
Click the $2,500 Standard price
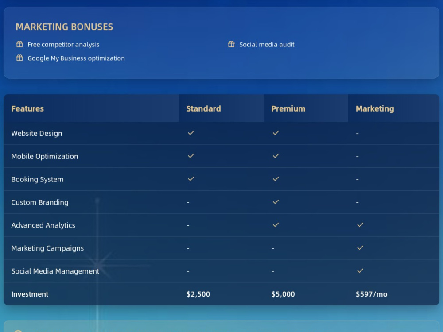198,294
